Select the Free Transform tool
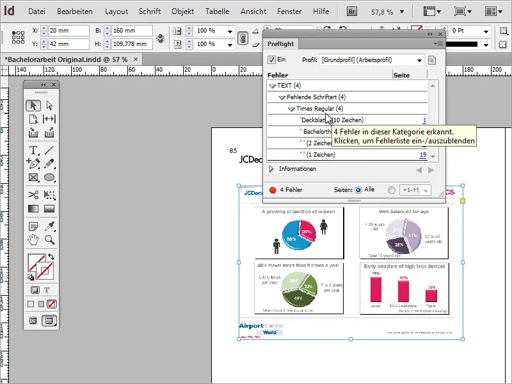Image resolution: width=512 pixels, height=384 pixels. [x=49, y=195]
